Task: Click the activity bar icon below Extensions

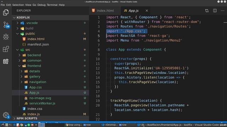Action: tap(6, 61)
